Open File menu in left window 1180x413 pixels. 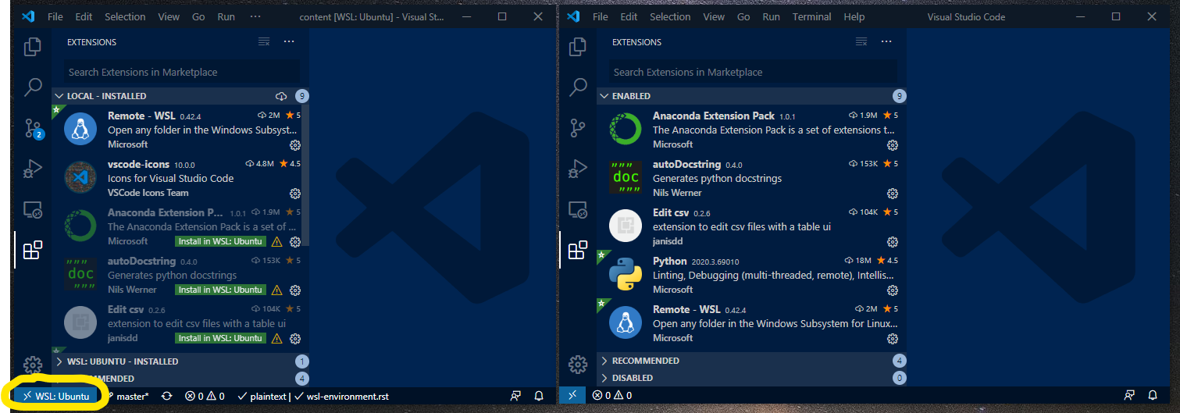point(55,16)
